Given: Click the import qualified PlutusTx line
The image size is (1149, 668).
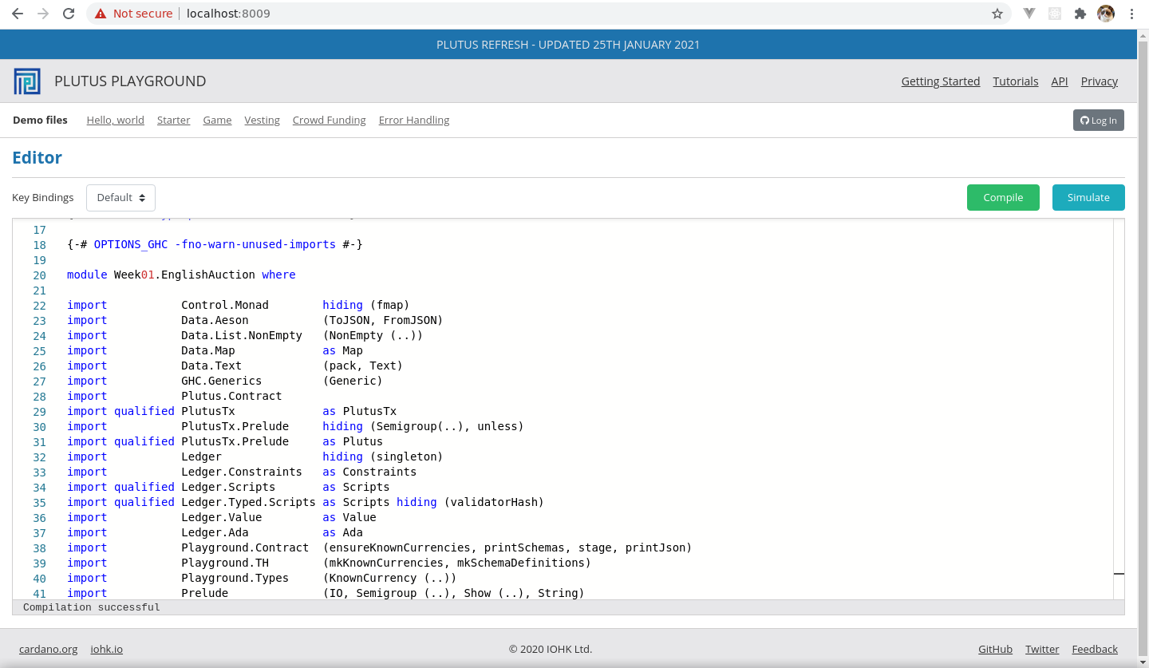Looking at the screenshot, I should [231, 411].
